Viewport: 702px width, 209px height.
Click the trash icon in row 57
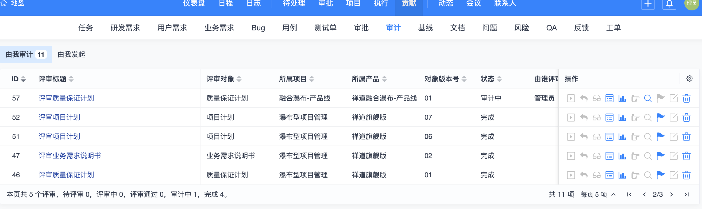pos(686,98)
